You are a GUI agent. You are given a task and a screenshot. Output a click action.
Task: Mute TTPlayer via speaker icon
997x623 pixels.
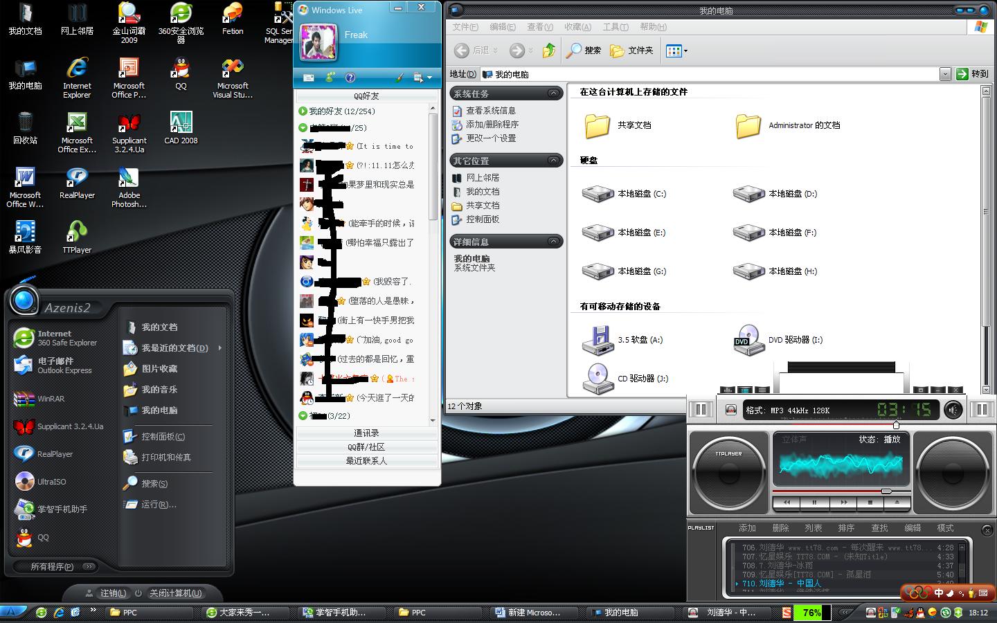tap(953, 410)
